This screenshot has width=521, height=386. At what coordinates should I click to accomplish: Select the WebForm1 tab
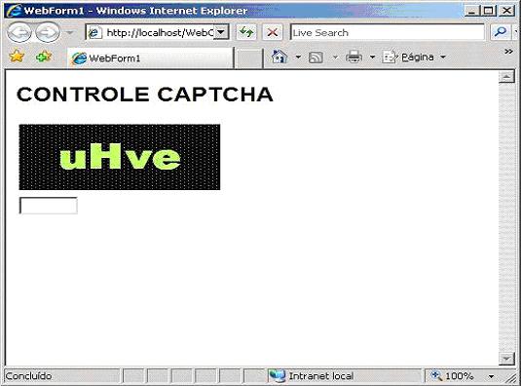coord(150,58)
